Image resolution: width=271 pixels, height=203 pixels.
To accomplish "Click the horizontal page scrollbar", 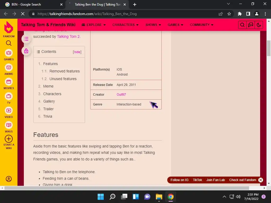I will click(x=127, y=188).
